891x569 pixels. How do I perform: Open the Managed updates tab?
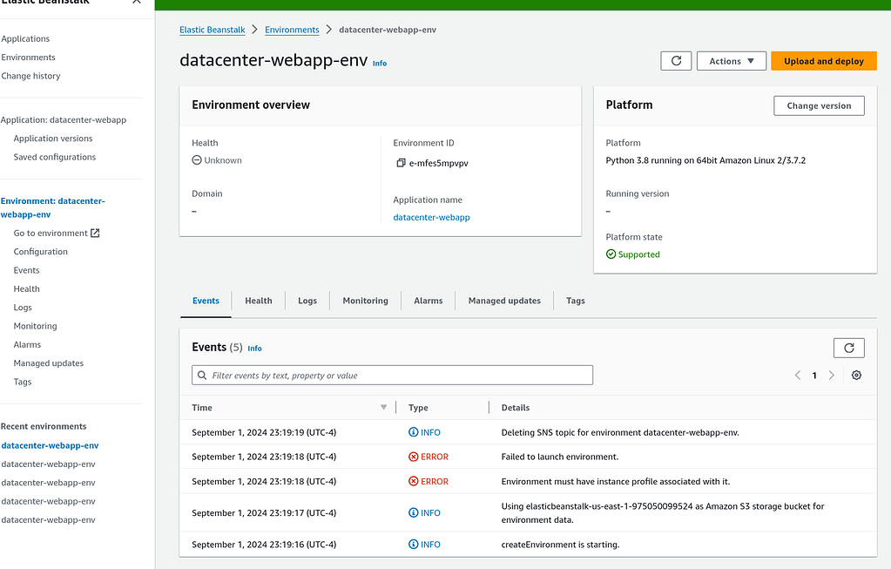[504, 301]
